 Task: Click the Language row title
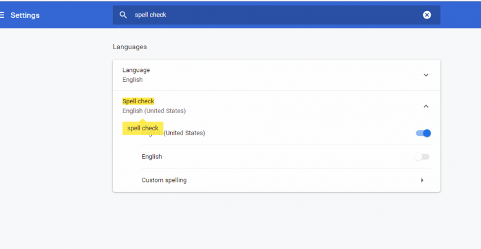click(136, 70)
